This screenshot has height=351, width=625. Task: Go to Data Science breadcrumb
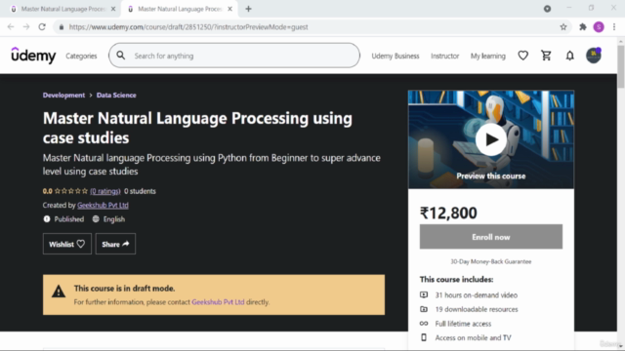(x=116, y=96)
